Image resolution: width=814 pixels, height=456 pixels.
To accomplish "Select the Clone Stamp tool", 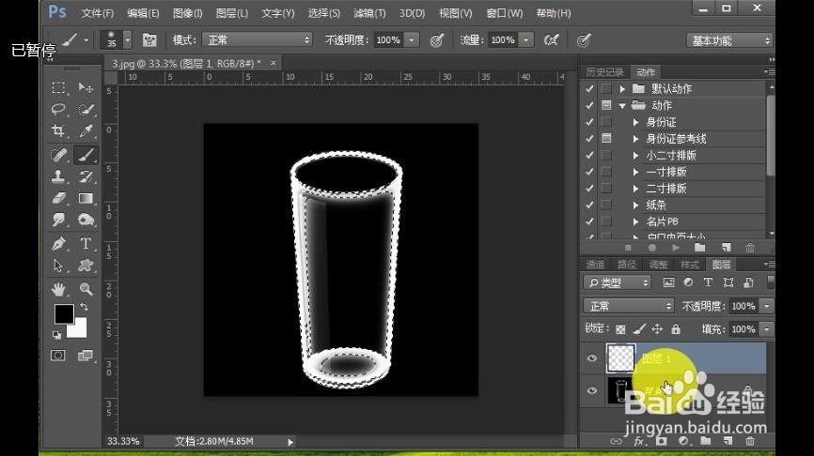I will point(58,176).
